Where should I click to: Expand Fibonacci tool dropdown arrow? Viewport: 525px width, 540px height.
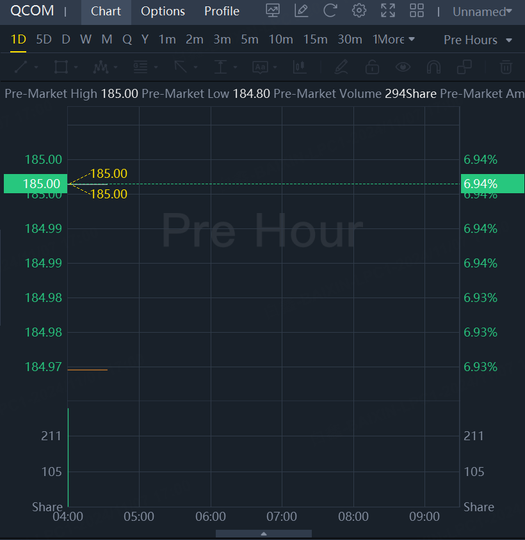156,67
